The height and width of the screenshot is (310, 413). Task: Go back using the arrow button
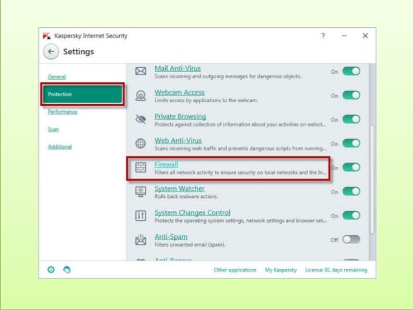click(51, 51)
